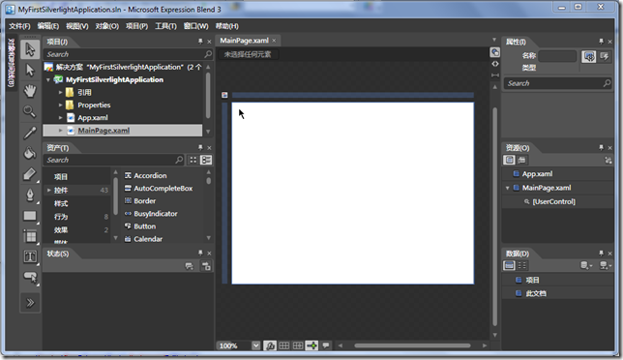This screenshot has height=360, width=623.
Task: Expand the MainPage.xaml project node
Action: (x=60, y=131)
